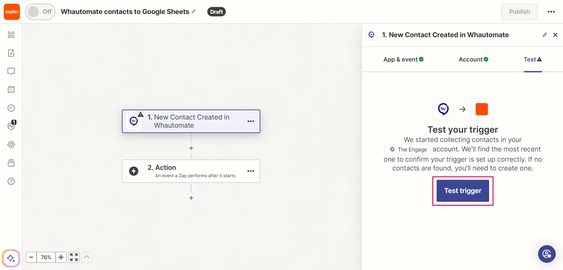Screen dimensions: 563x270
Task: Close the trigger settings panel
Action: pos(555,35)
